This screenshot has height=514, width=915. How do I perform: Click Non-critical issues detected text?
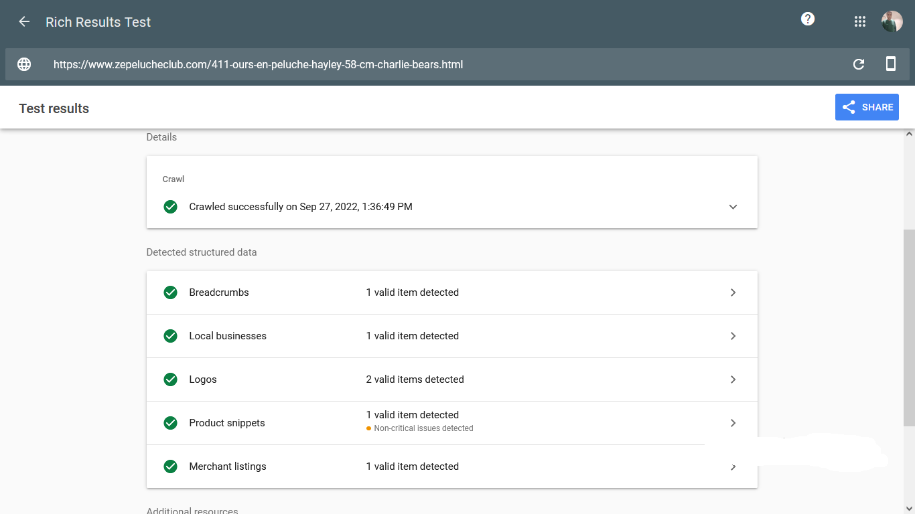tap(423, 428)
